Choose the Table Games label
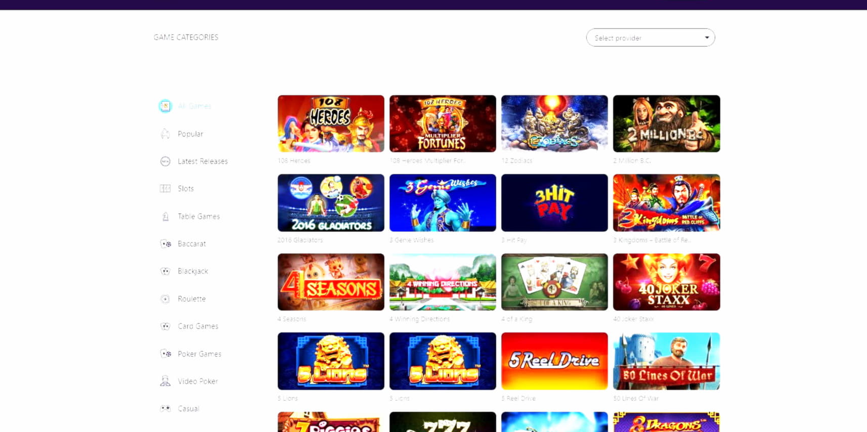Image resolution: width=867 pixels, height=432 pixels. click(x=198, y=217)
